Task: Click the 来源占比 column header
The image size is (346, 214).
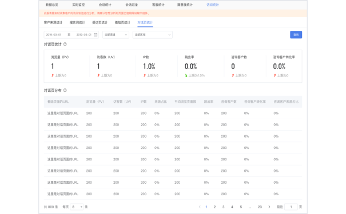Action: point(161,102)
